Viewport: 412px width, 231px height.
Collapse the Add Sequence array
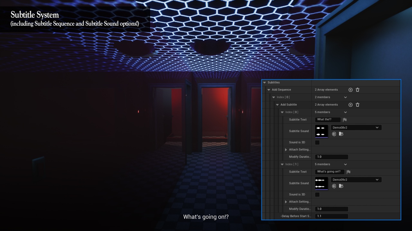click(269, 90)
